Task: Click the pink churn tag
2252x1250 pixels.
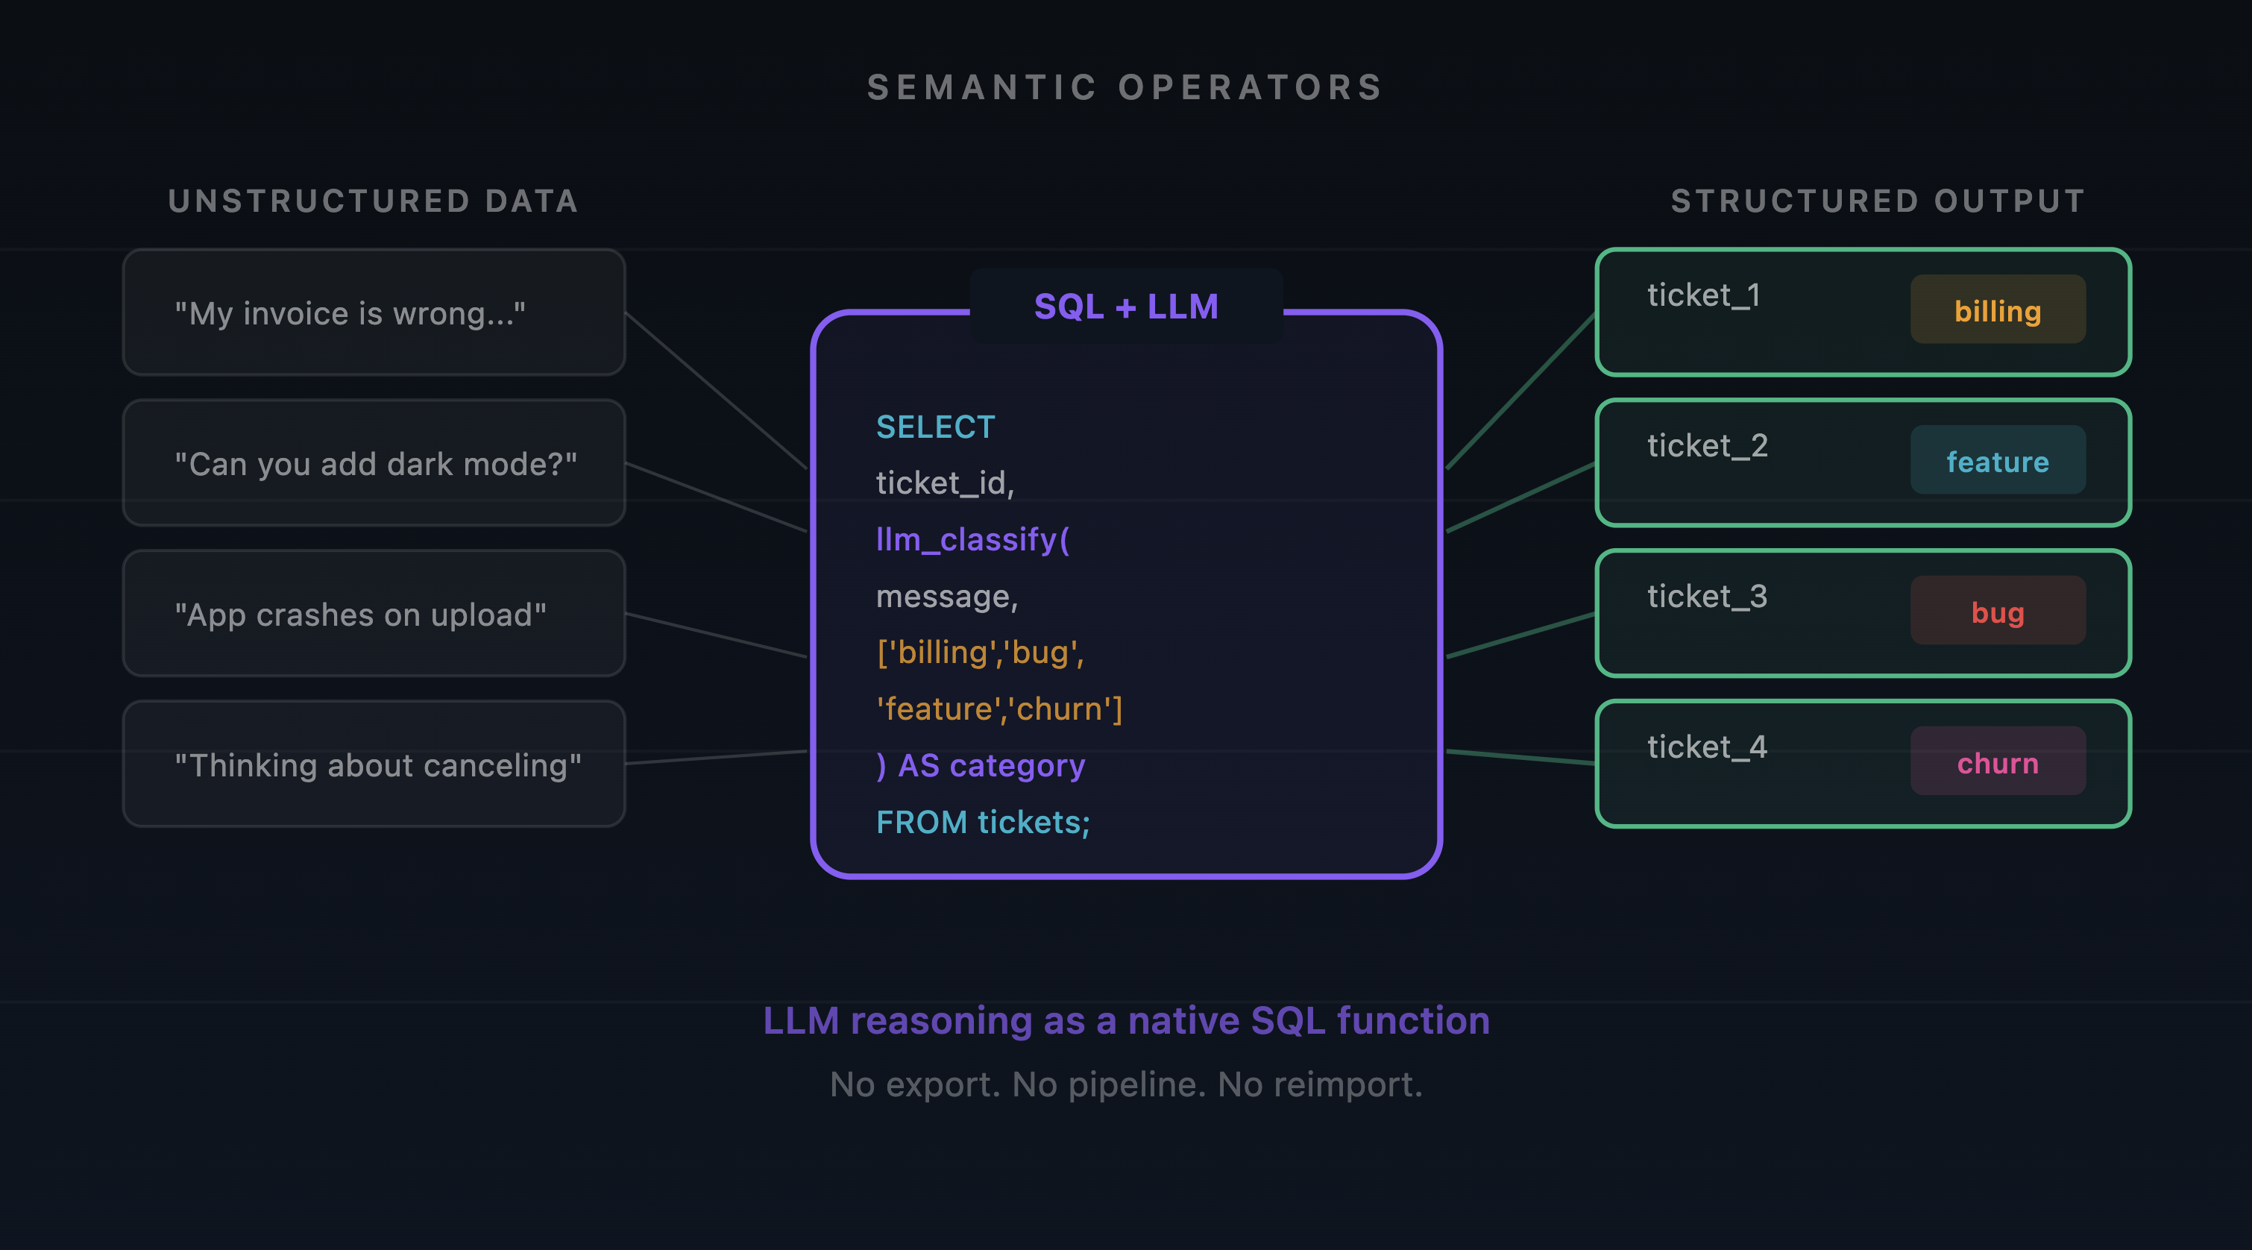Action: (1997, 762)
